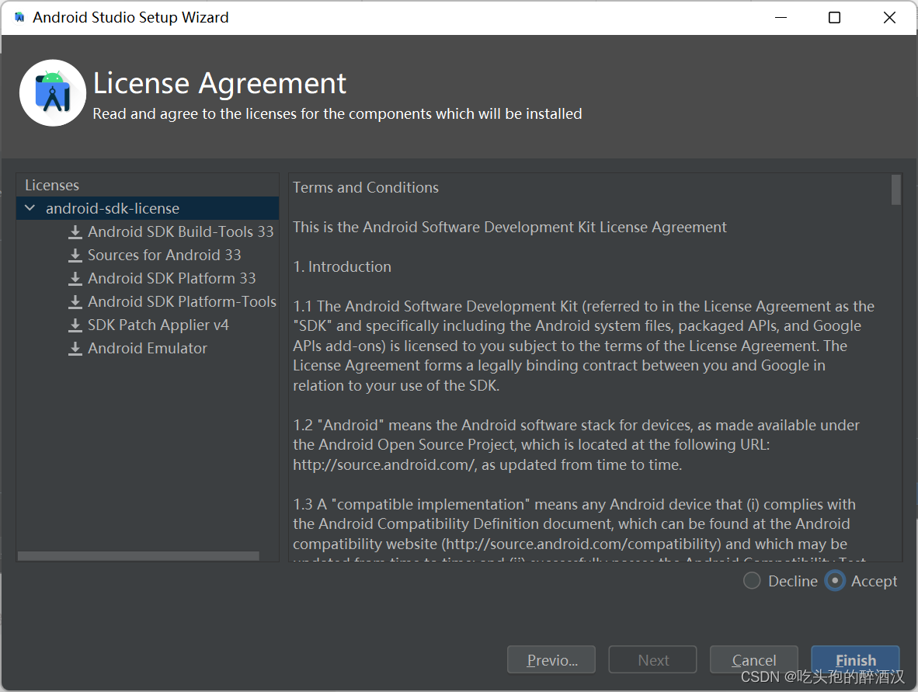
Task: Click the Licenses list horizontal scrollbar
Action: (x=139, y=555)
